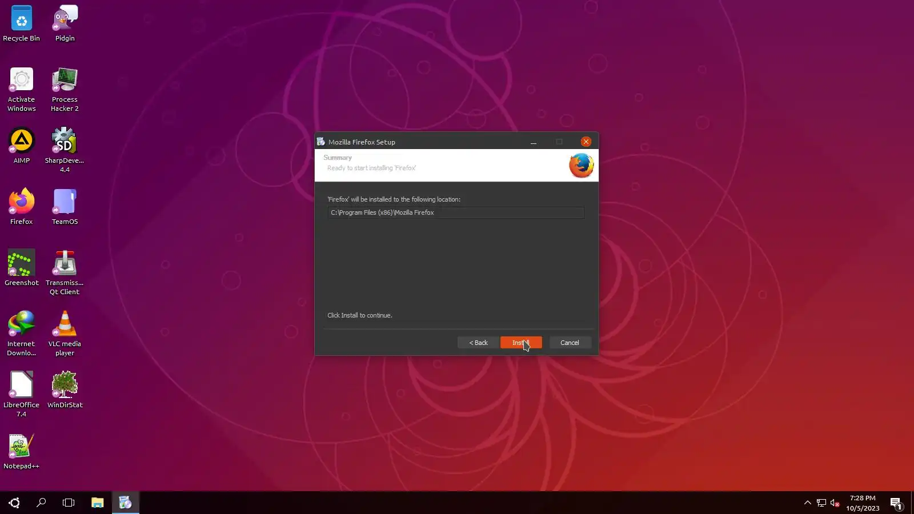Open Notepad++ desktop shortcut

coord(22,451)
